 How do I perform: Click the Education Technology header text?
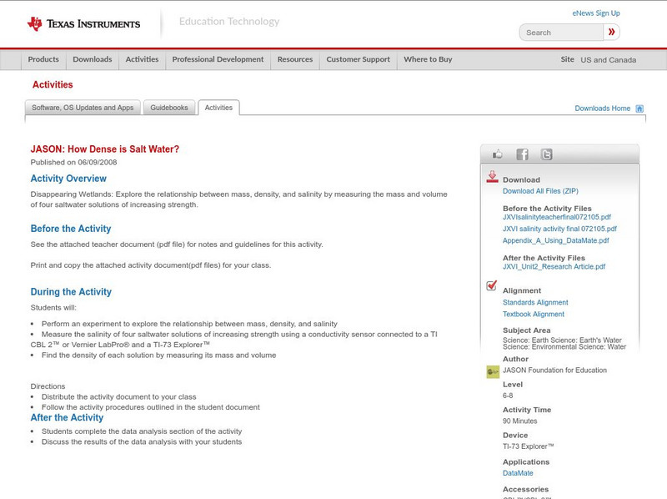229,22
